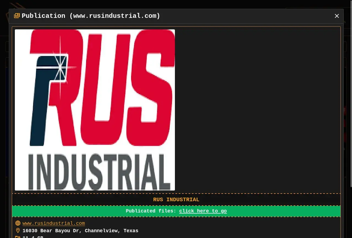Select the address '16030 Bear Bayou Dr, Channelview, Texas'
The image size is (352, 238).
pyautogui.click(x=80, y=231)
